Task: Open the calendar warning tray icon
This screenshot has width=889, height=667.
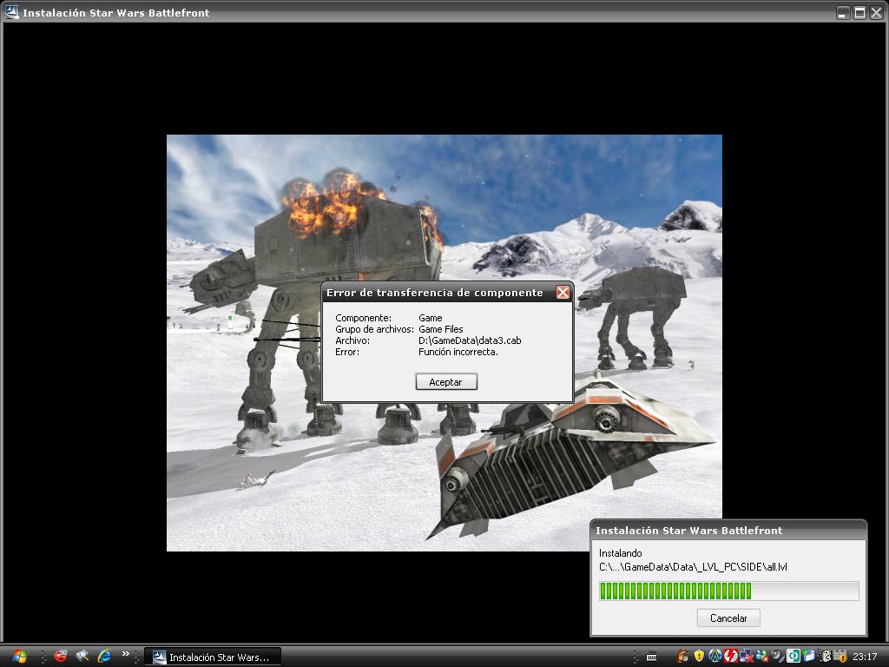Action: pyautogui.click(x=840, y=657)
